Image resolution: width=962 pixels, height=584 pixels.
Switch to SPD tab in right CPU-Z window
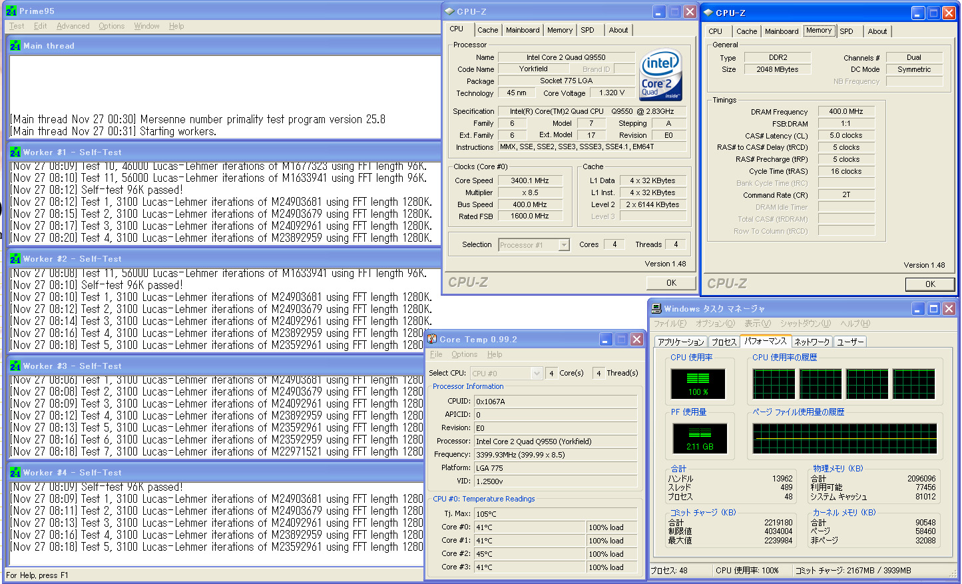(847, 31)
